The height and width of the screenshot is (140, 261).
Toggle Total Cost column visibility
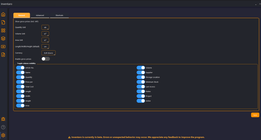20,86
